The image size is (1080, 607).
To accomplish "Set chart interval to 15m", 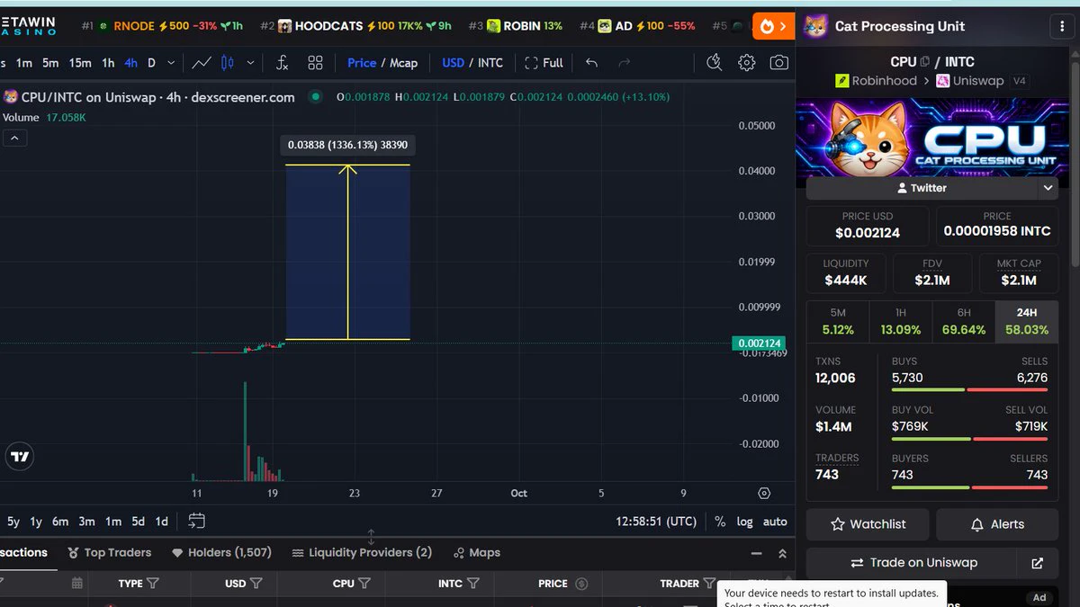I will (x=80, y=63).
